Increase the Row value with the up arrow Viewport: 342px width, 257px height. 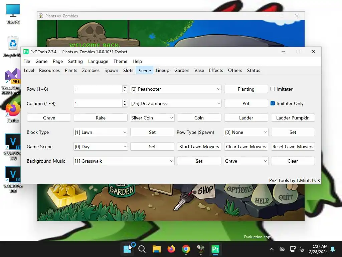[125, 87]
